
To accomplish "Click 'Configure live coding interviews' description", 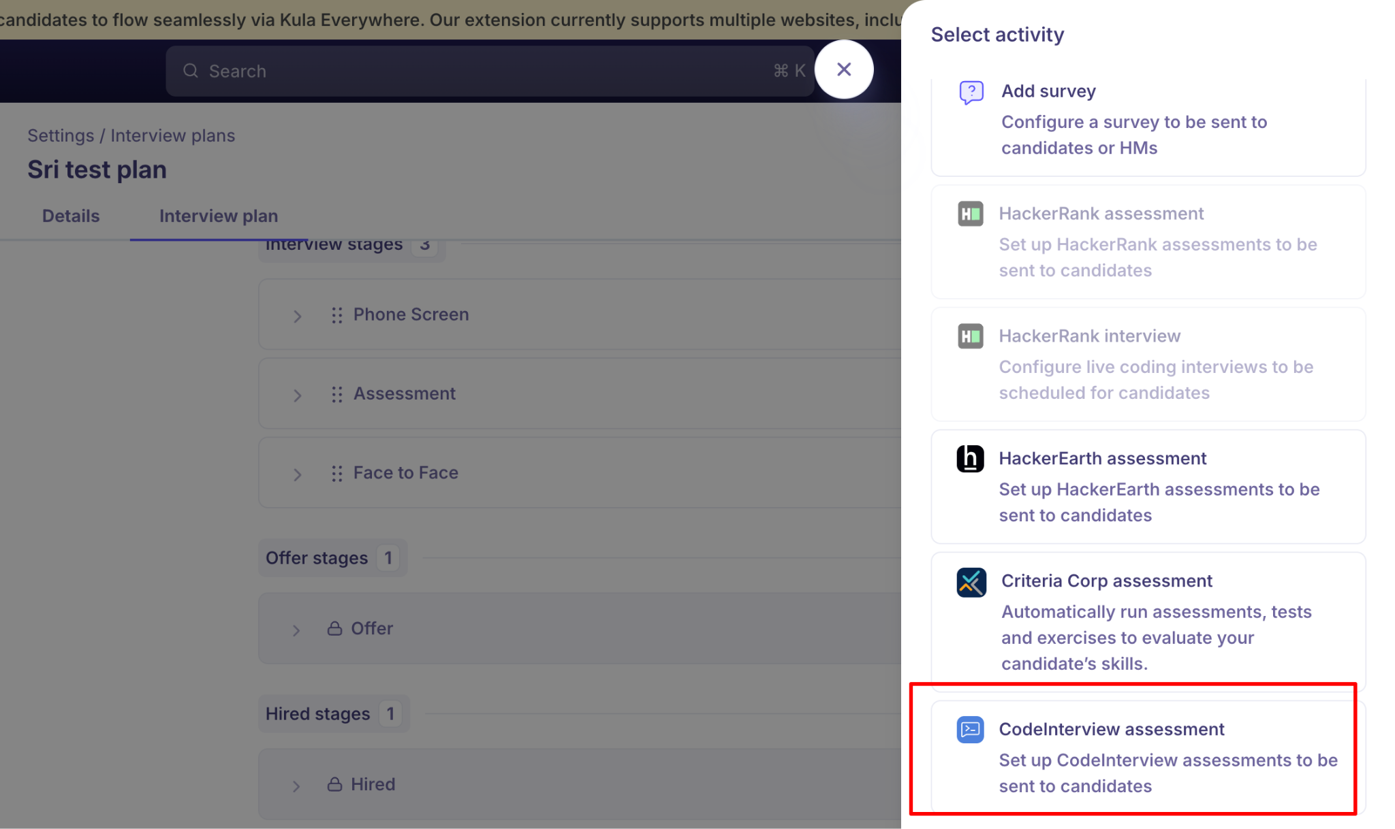I will tap(1156, 380).
